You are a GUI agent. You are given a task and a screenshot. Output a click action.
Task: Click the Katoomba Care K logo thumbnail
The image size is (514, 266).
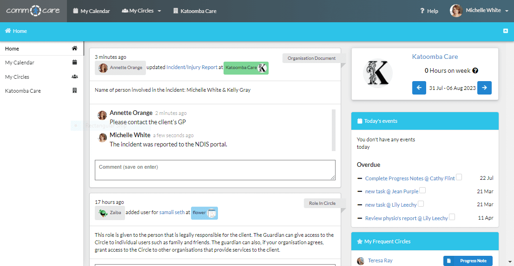(x=377, y=74)
